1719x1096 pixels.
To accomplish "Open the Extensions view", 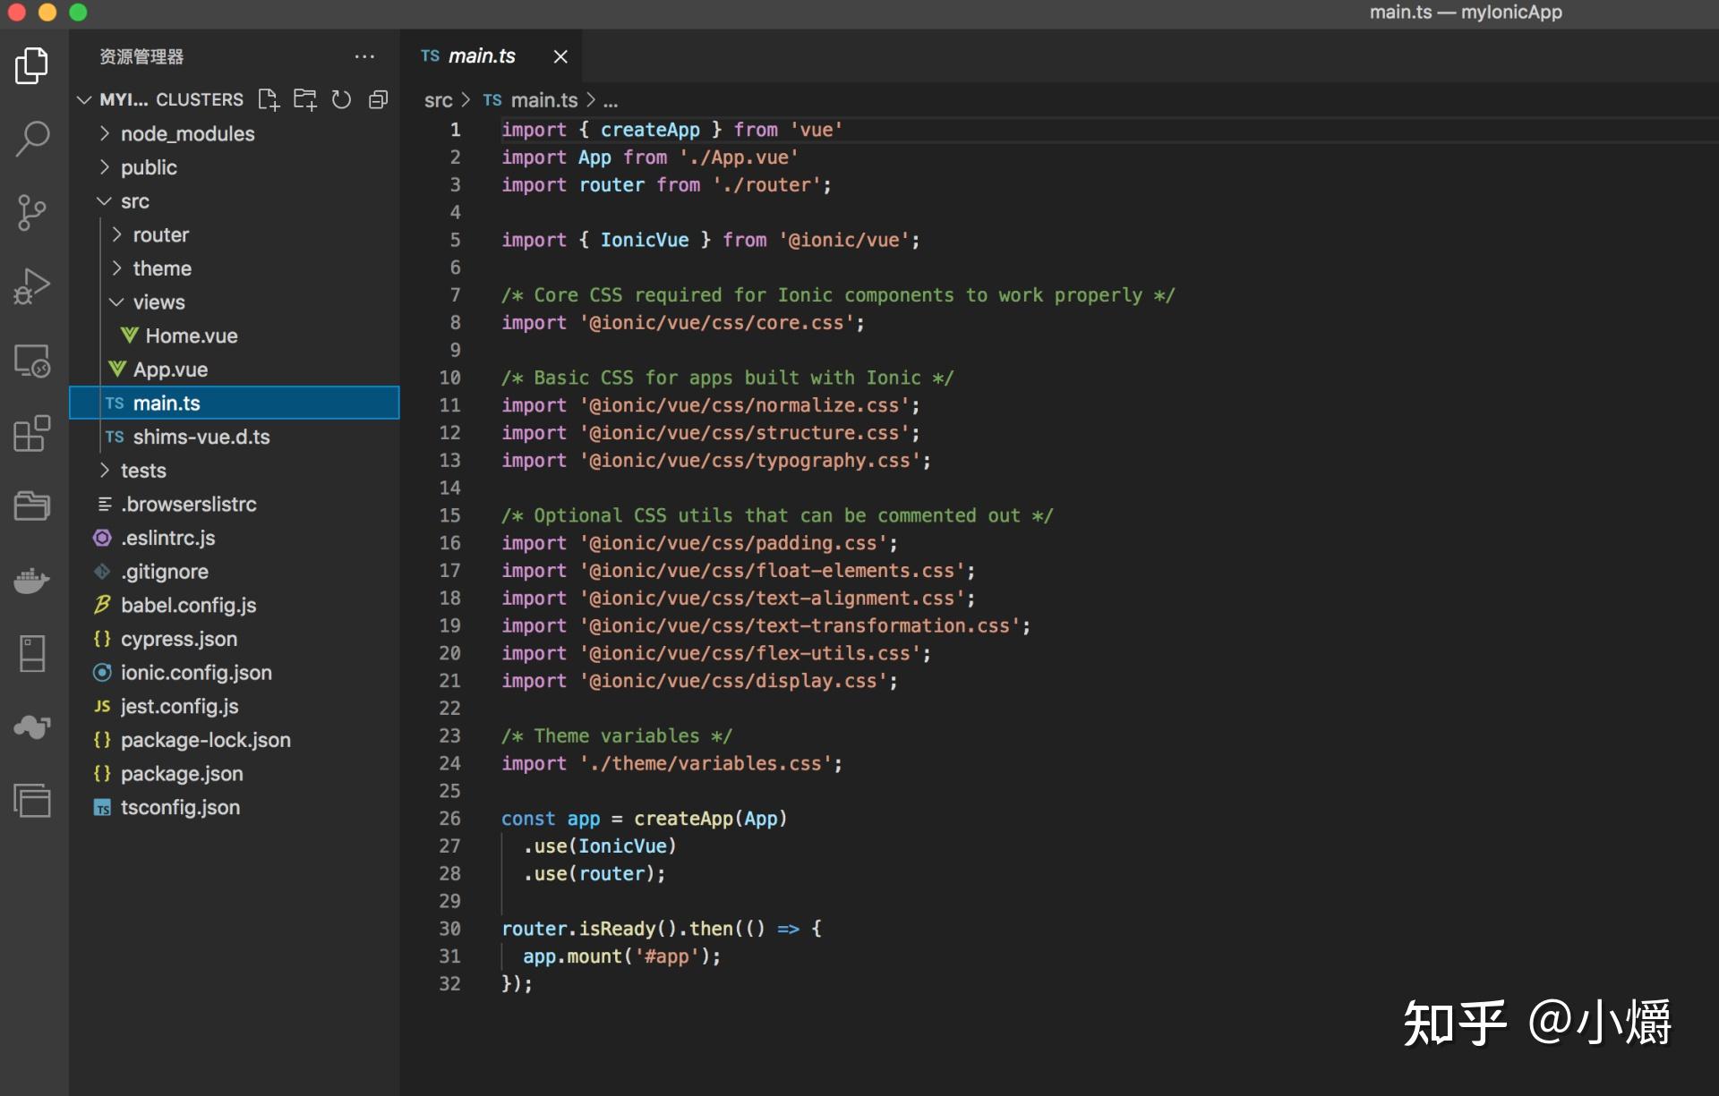I will 32,434.
